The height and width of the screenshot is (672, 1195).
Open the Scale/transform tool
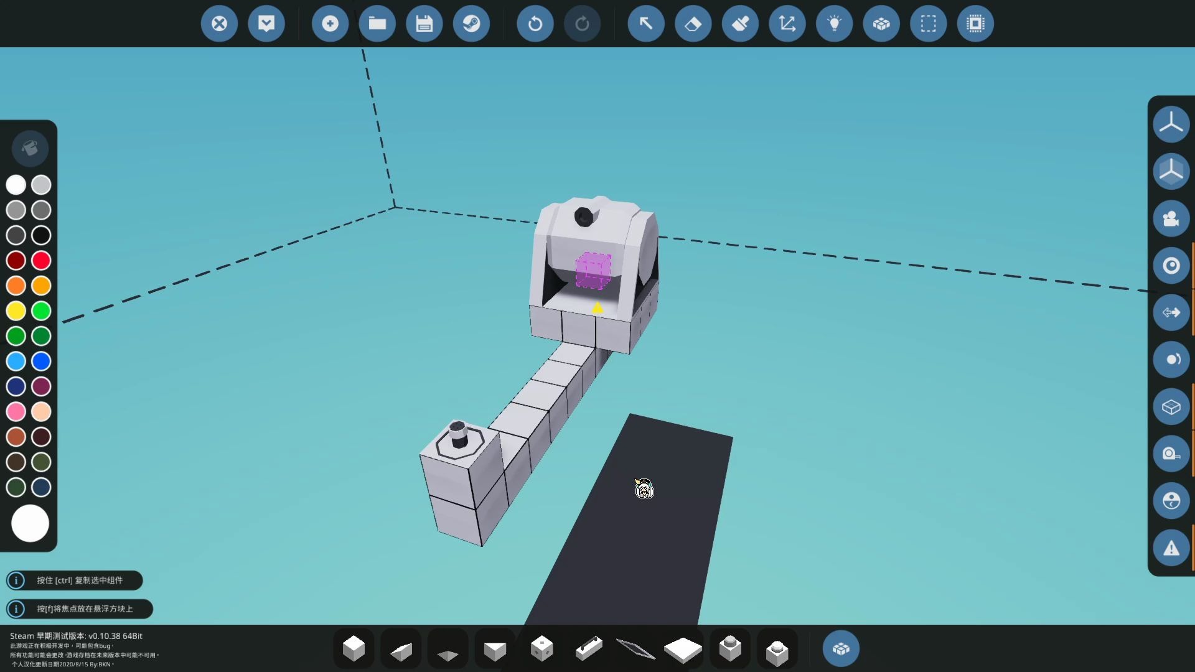pos(787,24)
